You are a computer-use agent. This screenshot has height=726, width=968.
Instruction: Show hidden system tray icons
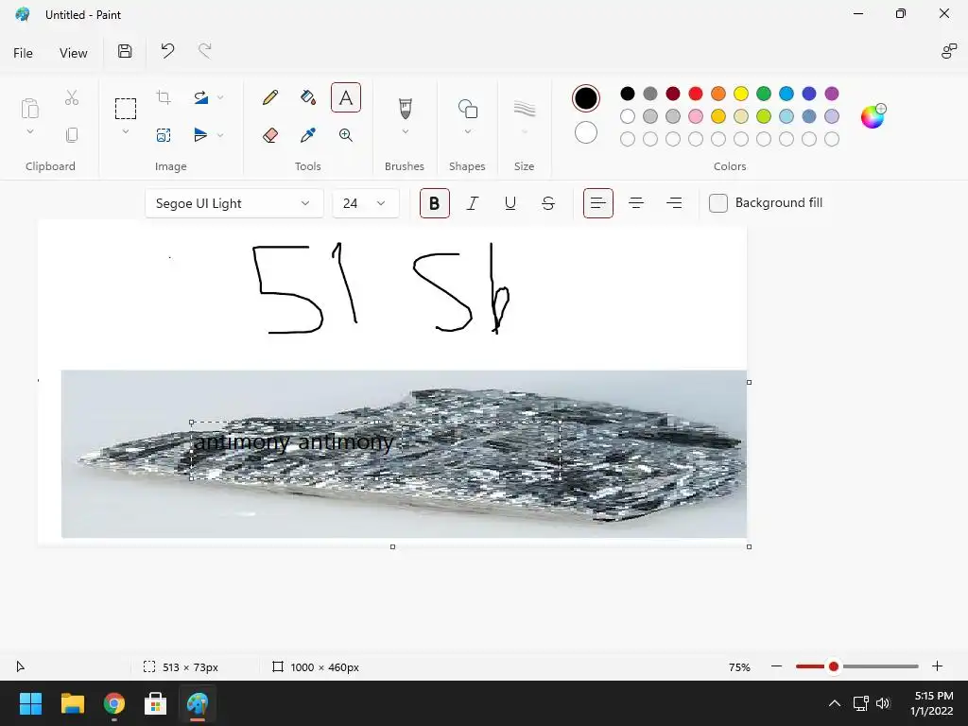tap(835, 703)
